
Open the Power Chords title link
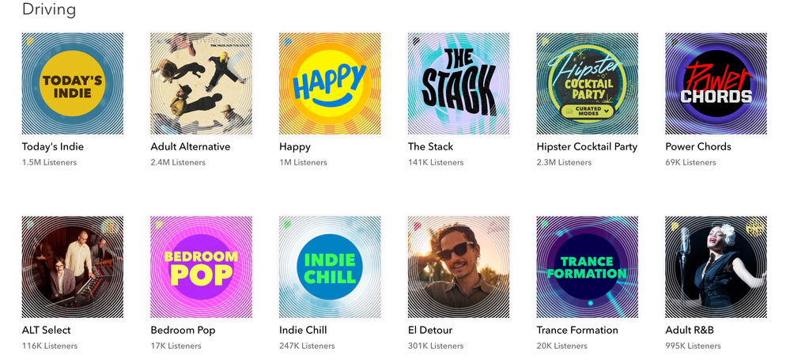click(698, 146)
